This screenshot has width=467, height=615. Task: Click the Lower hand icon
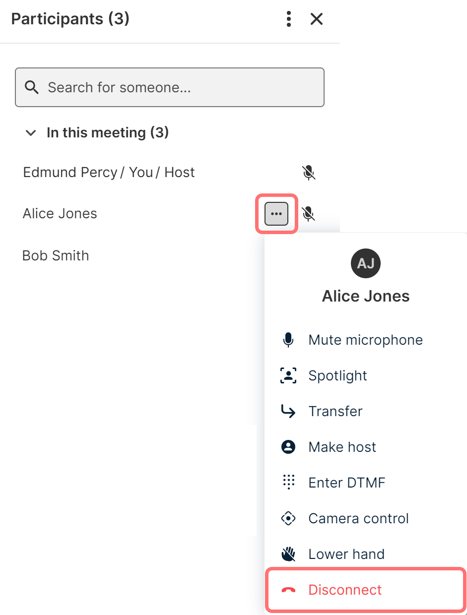point(288,554)
